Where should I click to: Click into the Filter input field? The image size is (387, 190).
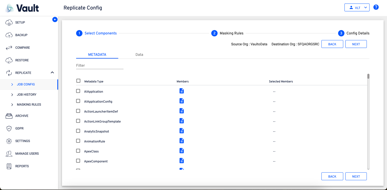pos(100,65)
